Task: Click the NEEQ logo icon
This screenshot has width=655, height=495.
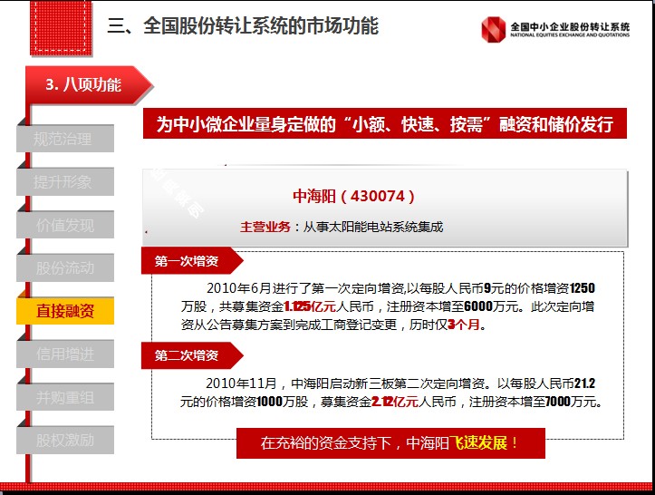Action: click(494, 29)
